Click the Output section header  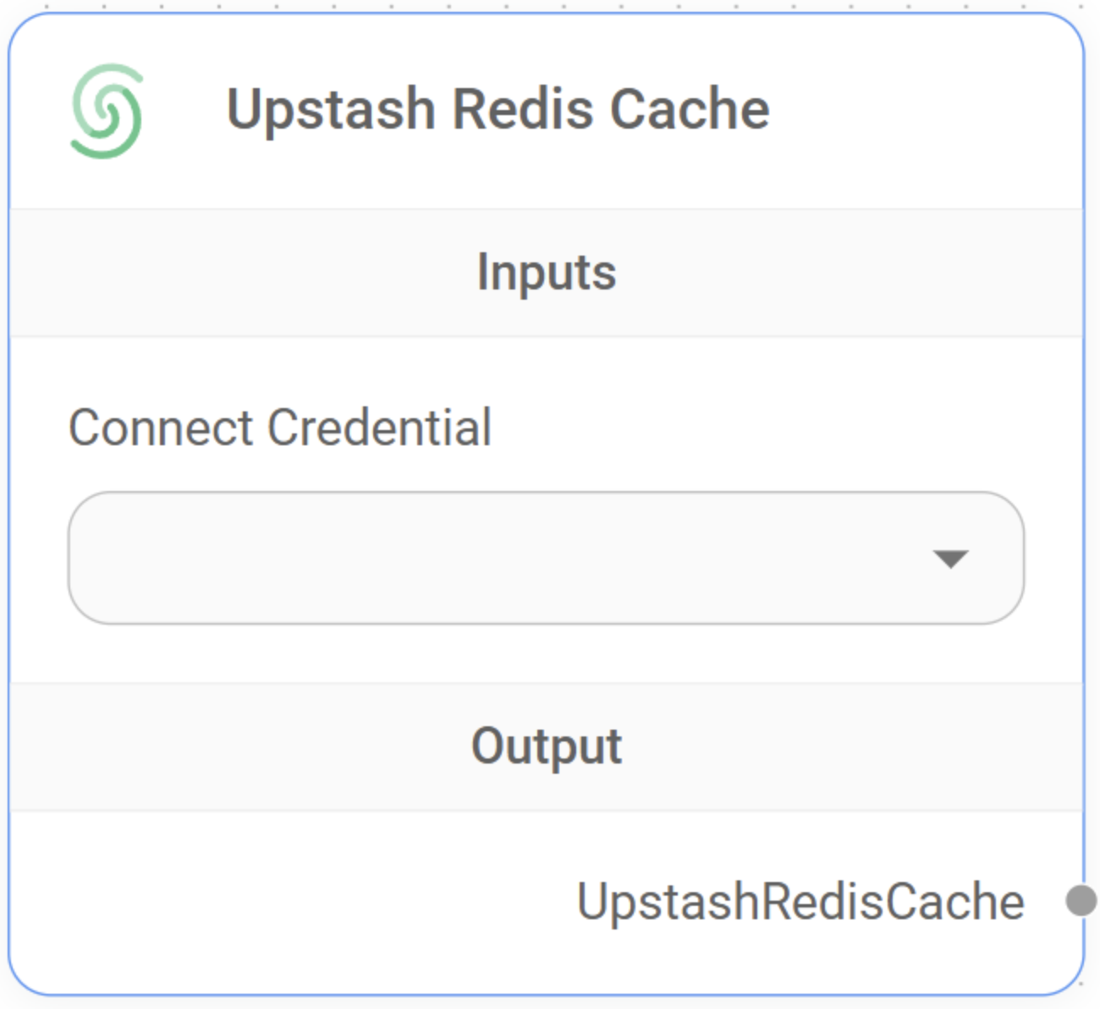[547, 747]
